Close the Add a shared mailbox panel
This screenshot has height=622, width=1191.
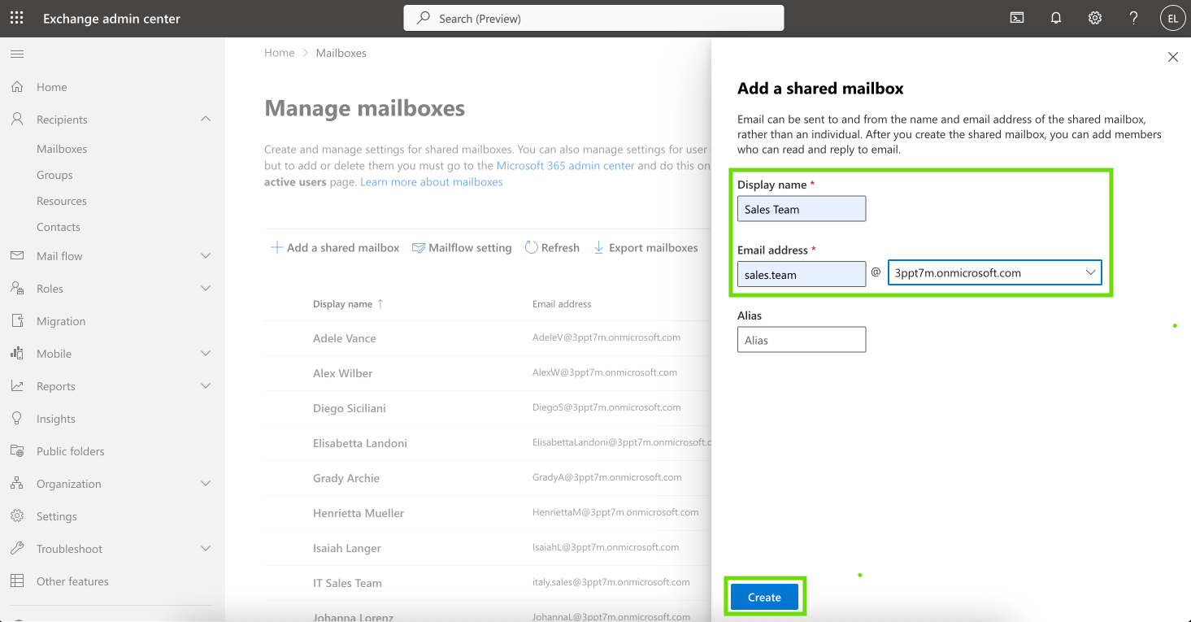(1172, 57)
